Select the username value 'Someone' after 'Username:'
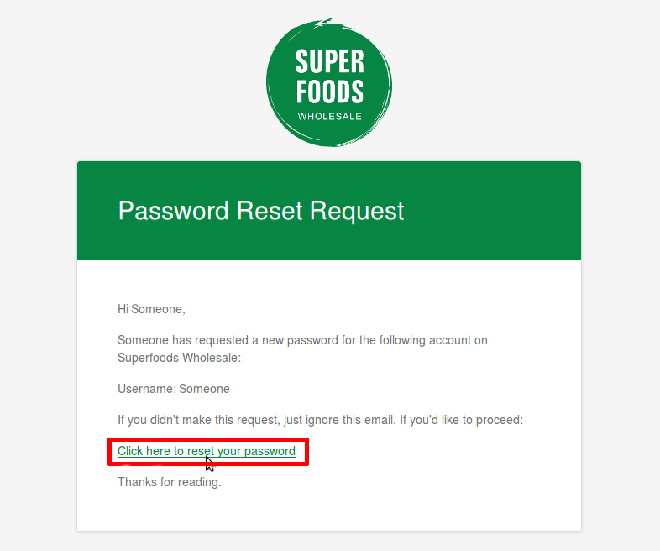 (x=204, y=389)
